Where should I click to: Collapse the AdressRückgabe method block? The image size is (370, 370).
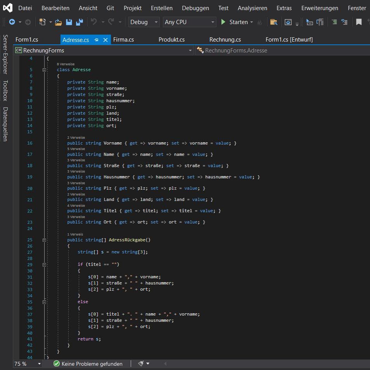point(44,240)
